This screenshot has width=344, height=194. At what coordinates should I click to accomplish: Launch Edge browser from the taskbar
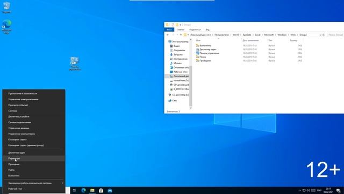click(84, 190)
